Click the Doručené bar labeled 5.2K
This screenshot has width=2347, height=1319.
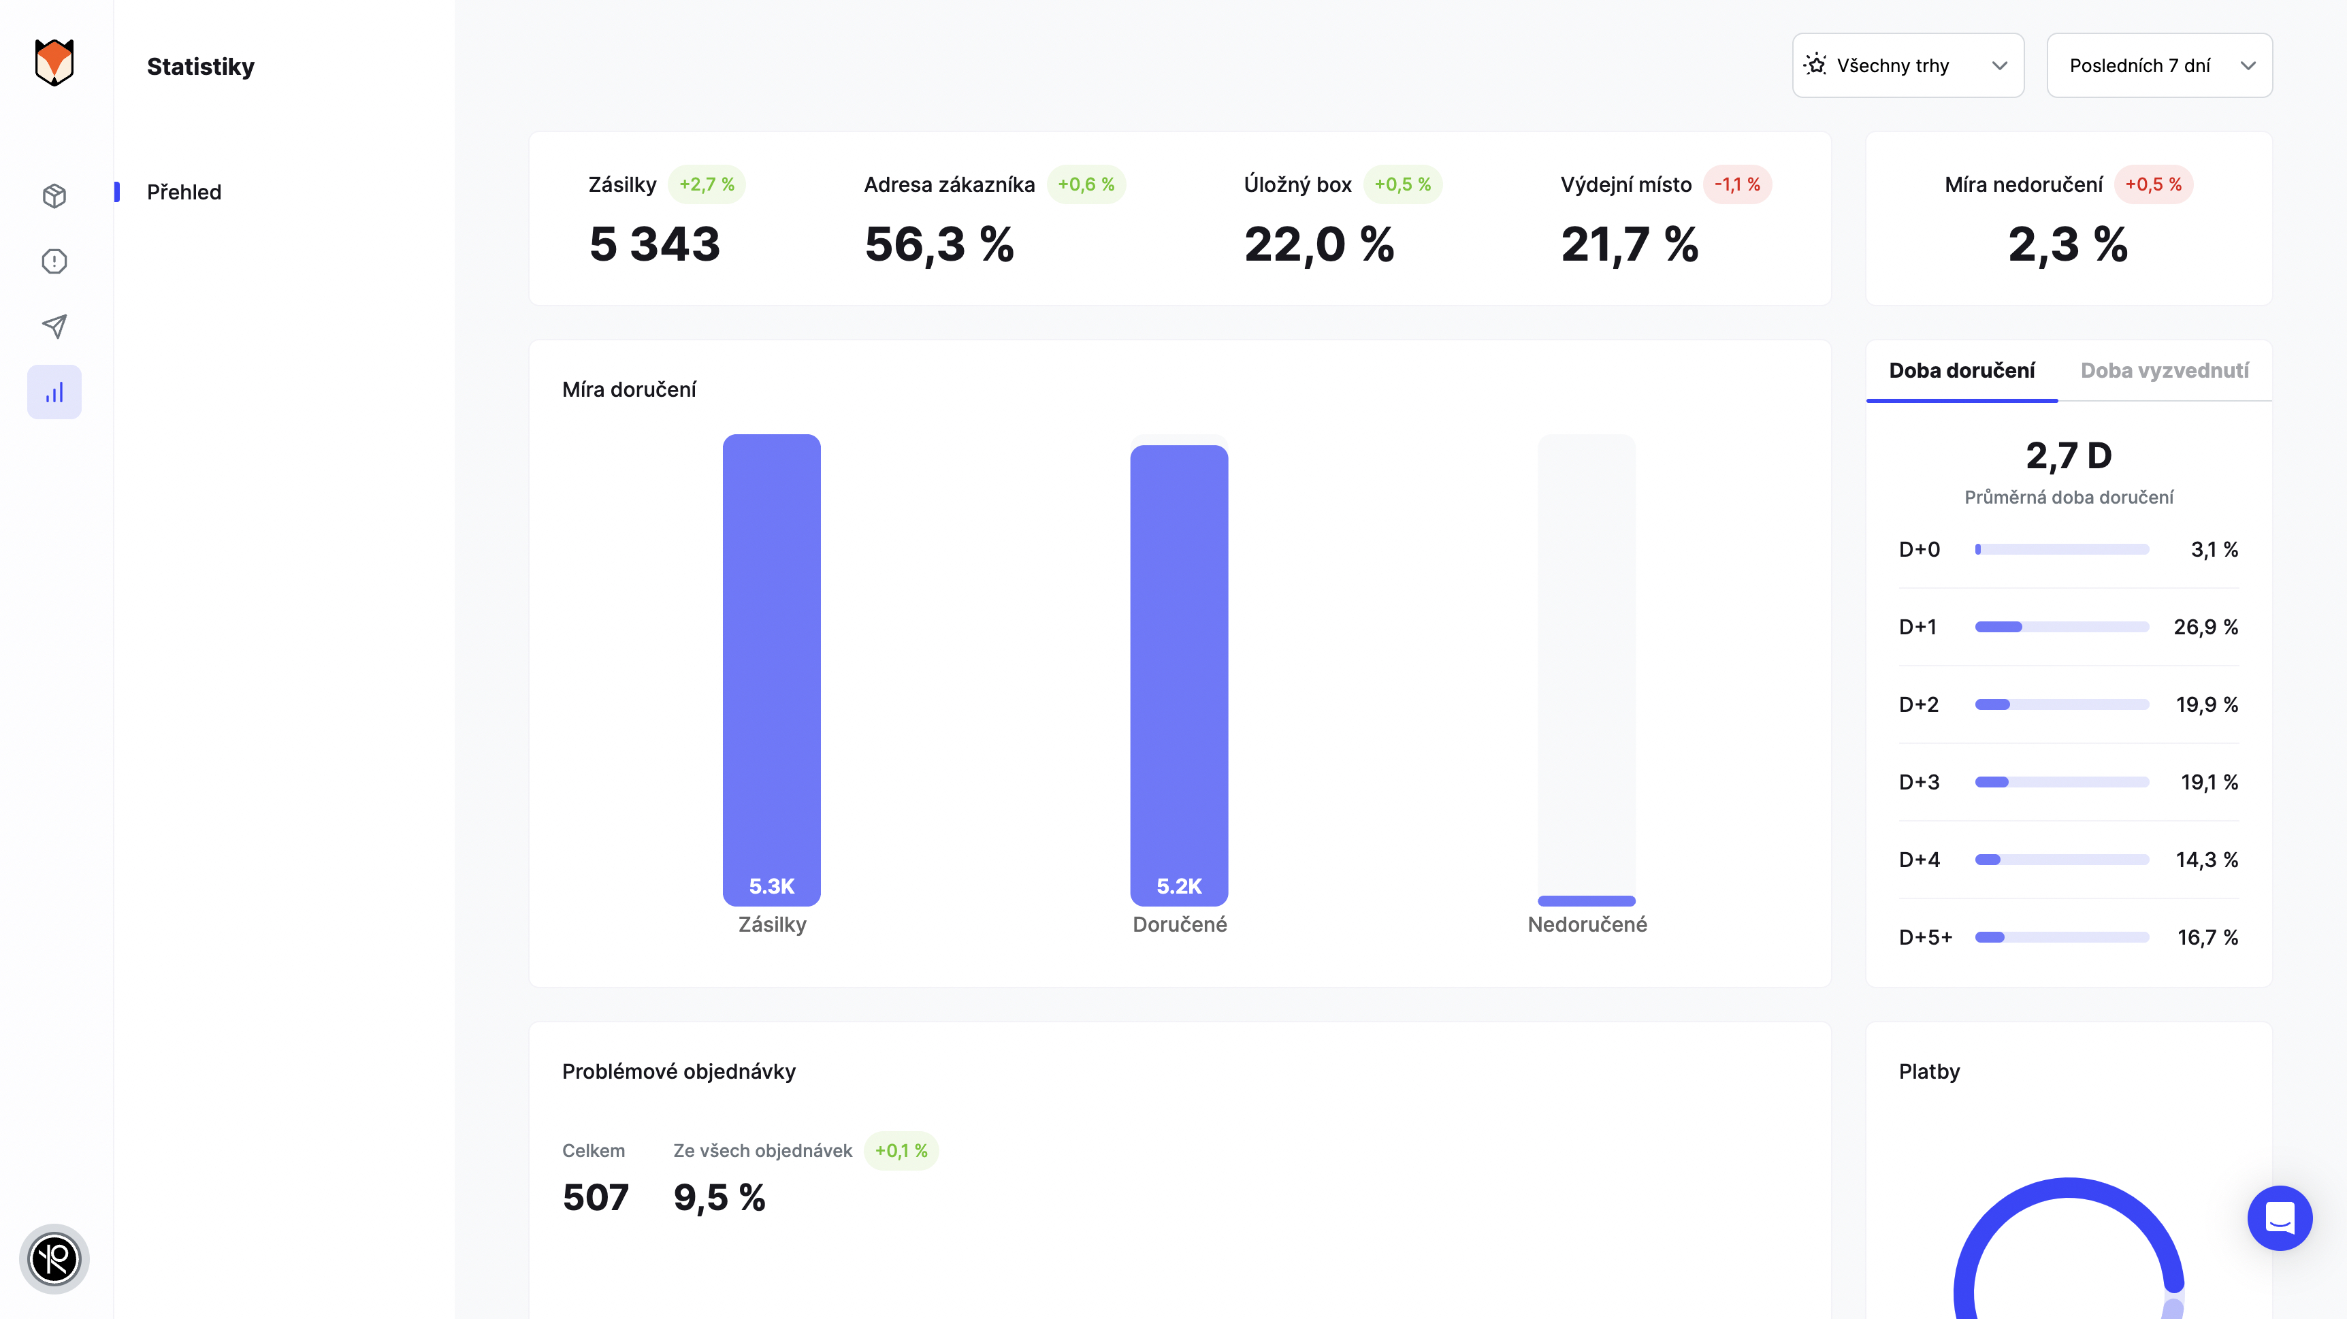1179,675
